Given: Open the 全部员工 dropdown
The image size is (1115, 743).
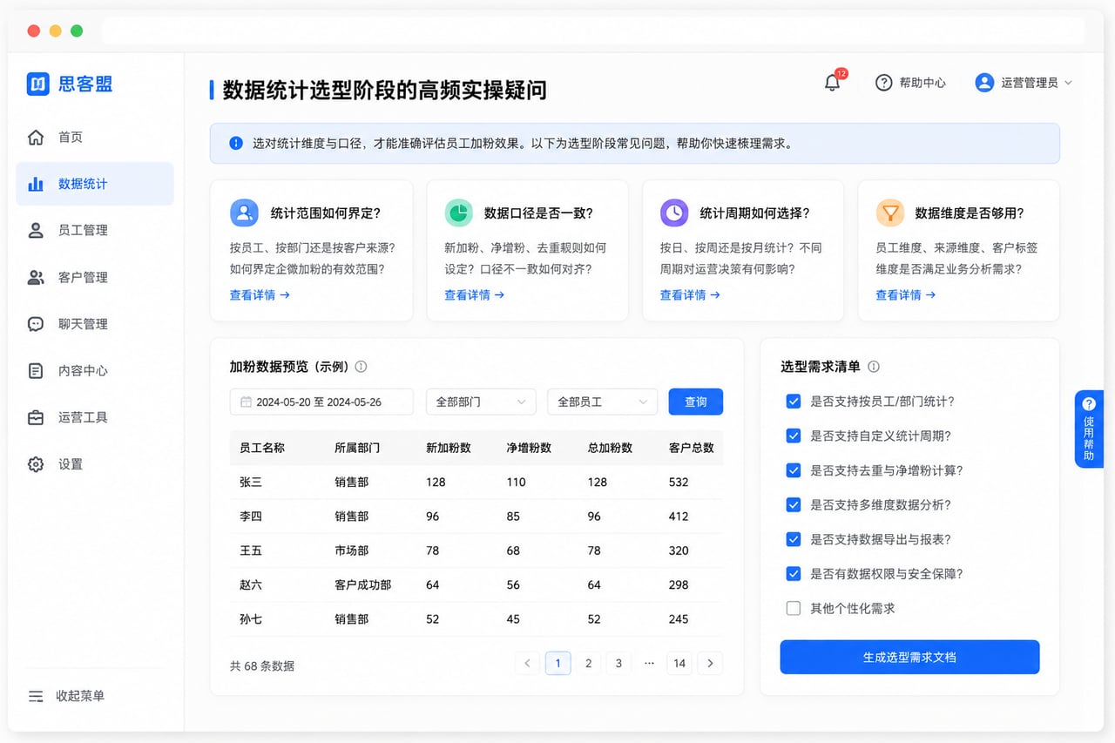Looking at the screenshot, I should pos(602,402).
